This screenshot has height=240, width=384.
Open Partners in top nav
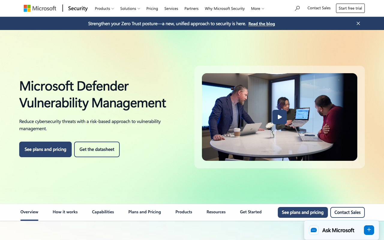(x=191, y=8)
